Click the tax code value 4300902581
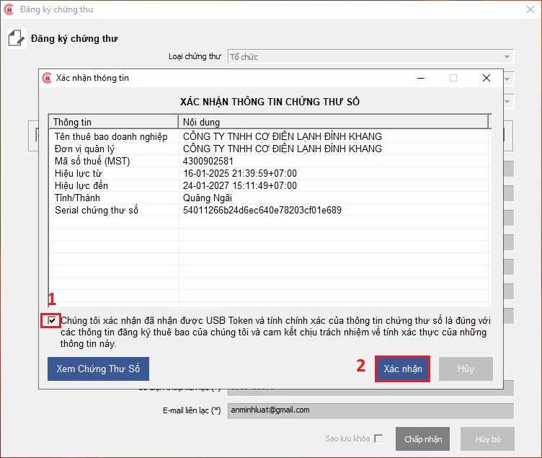542x458 pixels. 208,161
